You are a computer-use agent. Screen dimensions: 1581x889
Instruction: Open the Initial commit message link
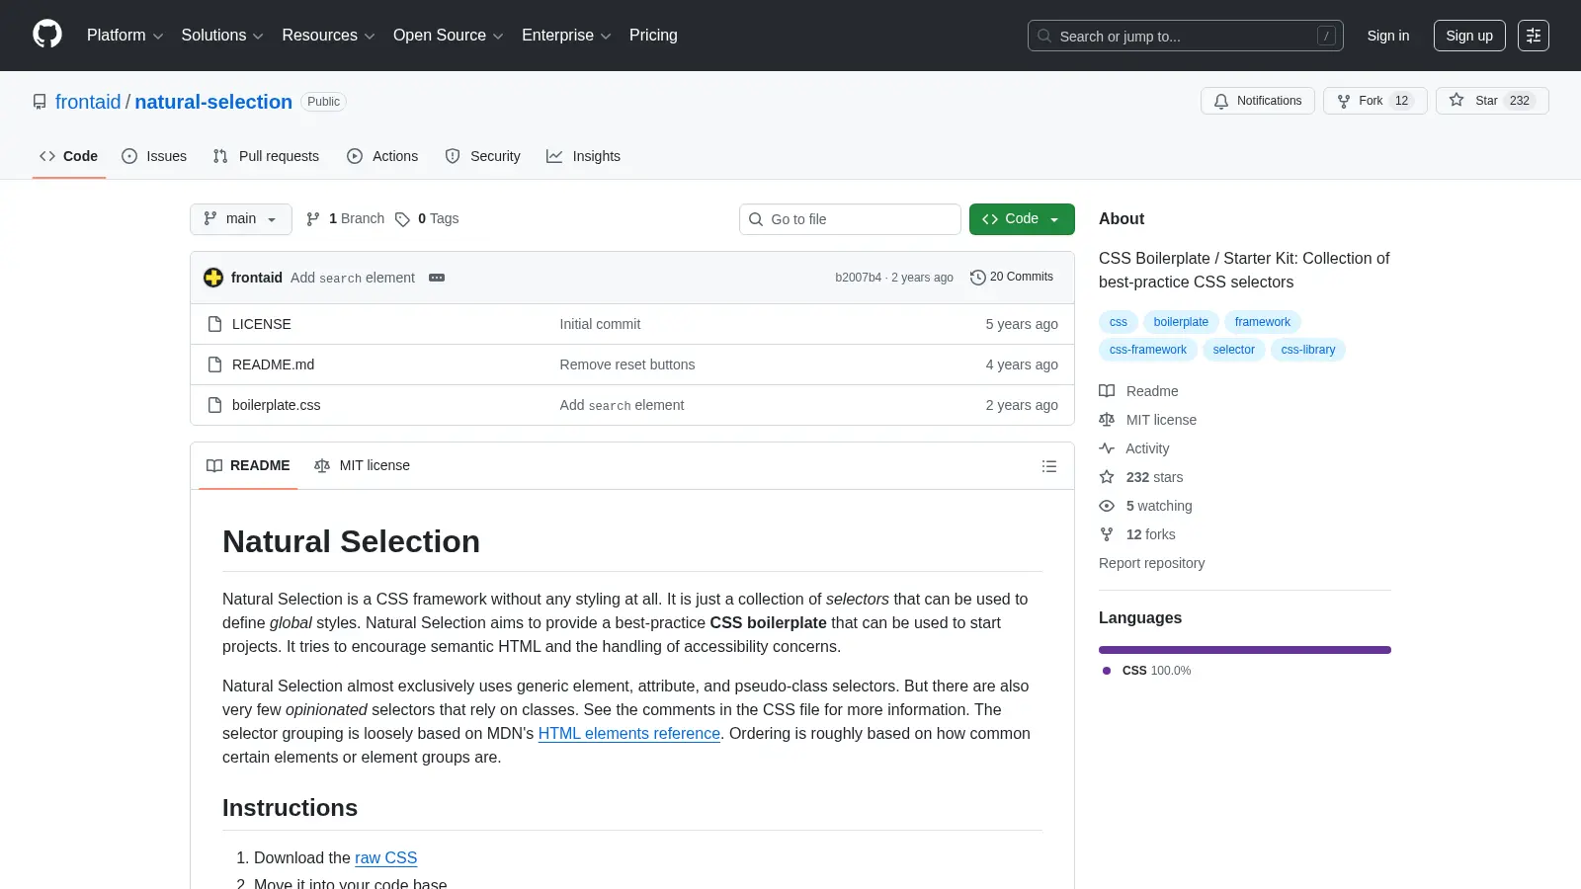[600, 324]
